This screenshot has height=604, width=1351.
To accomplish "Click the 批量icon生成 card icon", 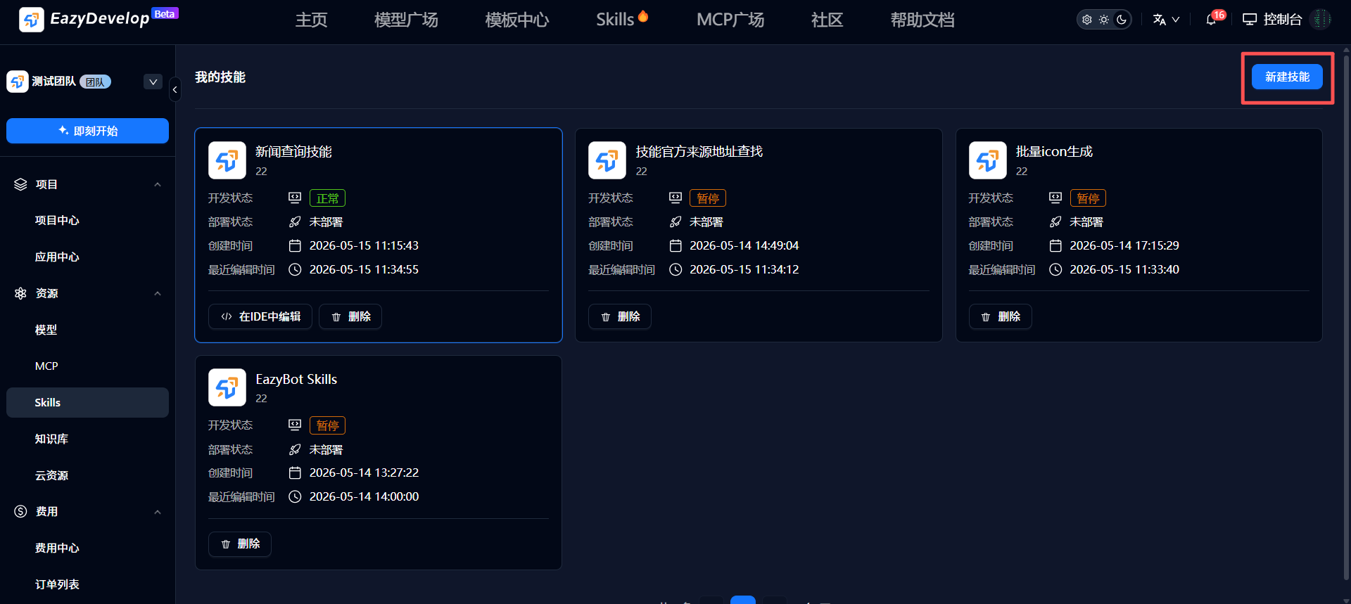I will point(988,160).
